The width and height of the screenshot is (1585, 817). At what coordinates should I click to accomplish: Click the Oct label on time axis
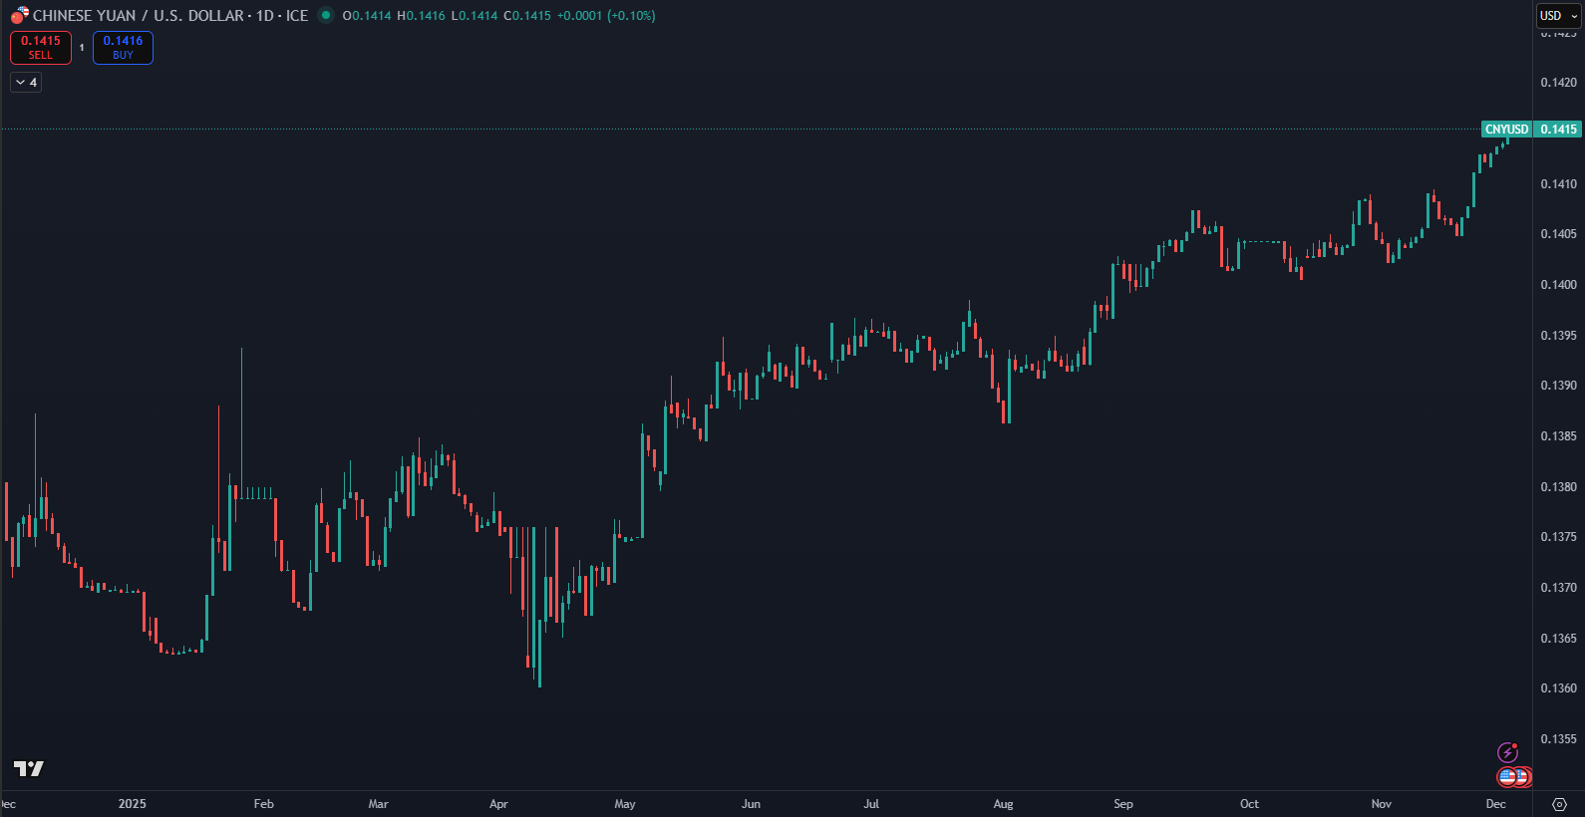point(1249,804)
